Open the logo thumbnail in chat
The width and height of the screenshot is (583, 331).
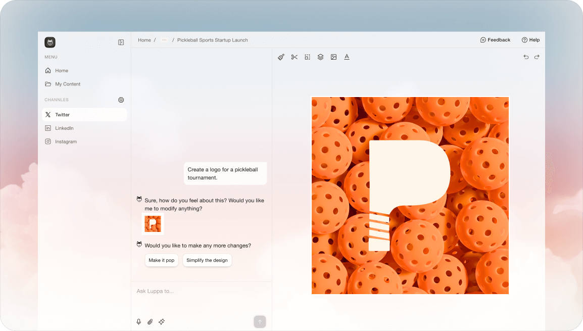pos(153,224)
